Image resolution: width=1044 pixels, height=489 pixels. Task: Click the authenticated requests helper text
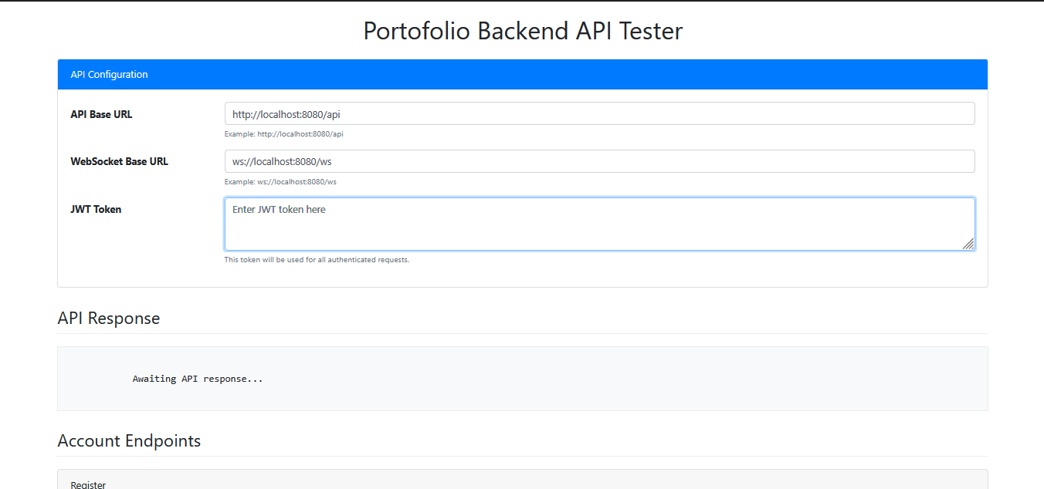coord(316,260)
